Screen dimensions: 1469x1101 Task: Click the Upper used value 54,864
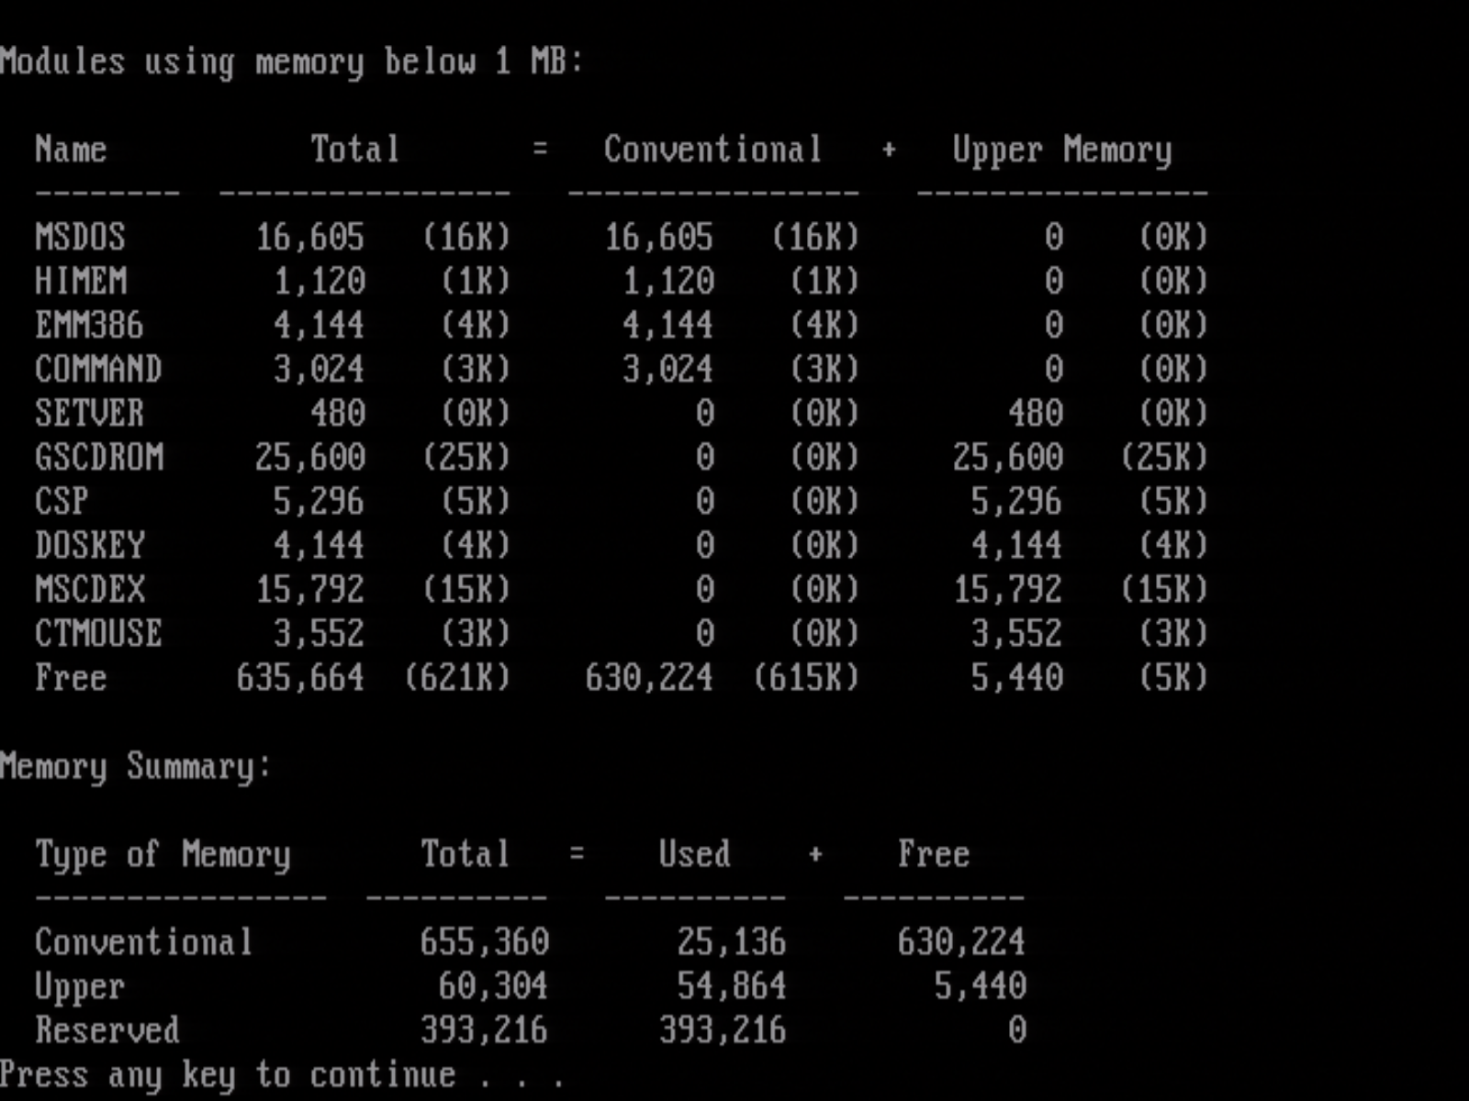tap(732, 985)
